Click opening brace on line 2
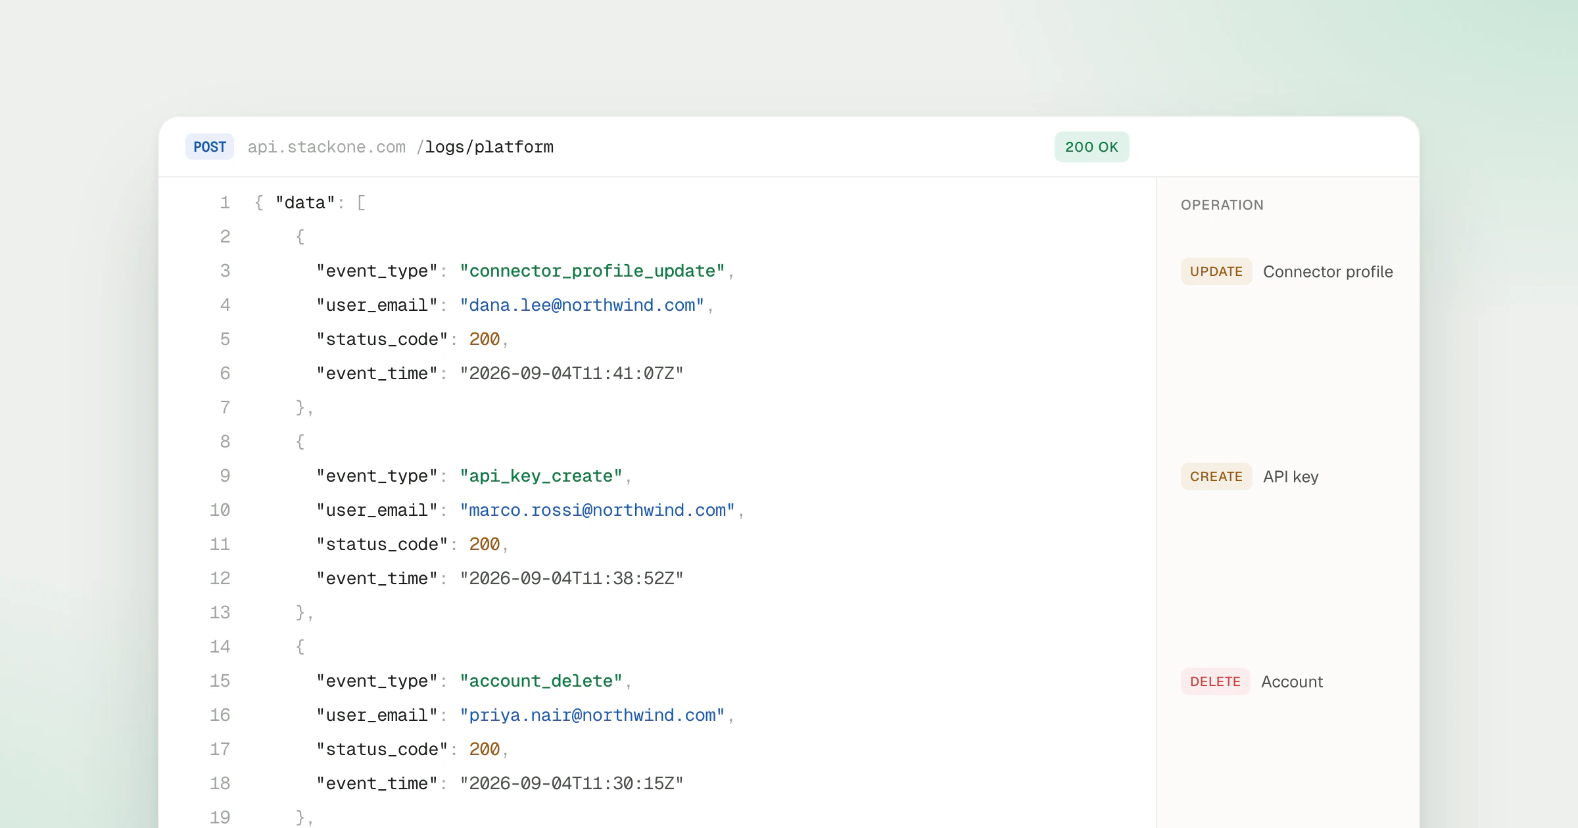 tap(300, 237)
